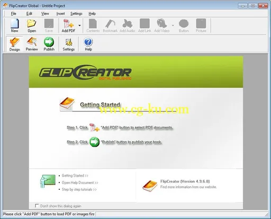Click the Contents toolbar icon

(x=93, y=25)
